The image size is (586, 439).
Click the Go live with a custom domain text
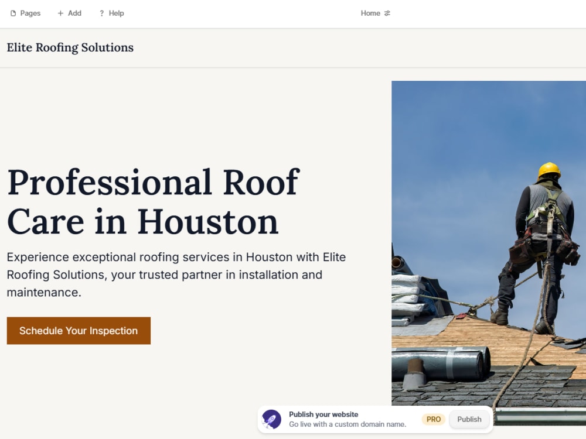(347, 424)
